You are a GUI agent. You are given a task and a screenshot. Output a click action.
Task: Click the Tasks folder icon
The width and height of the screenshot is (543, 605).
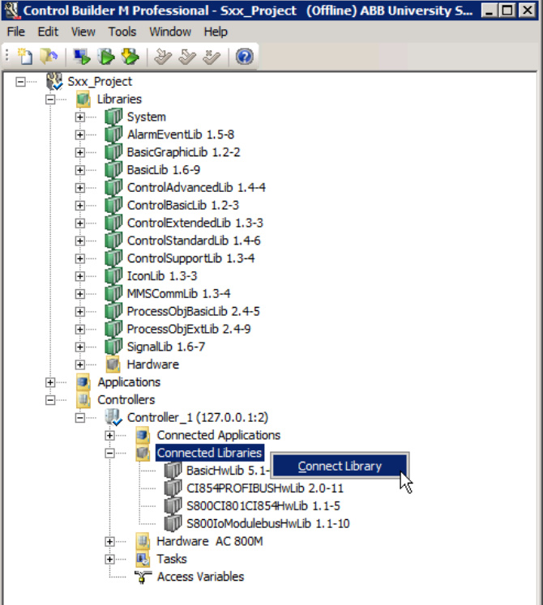tap(143, 559)
